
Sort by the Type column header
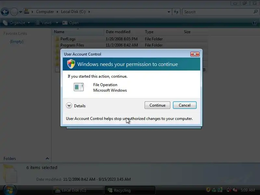coord(162,32)
